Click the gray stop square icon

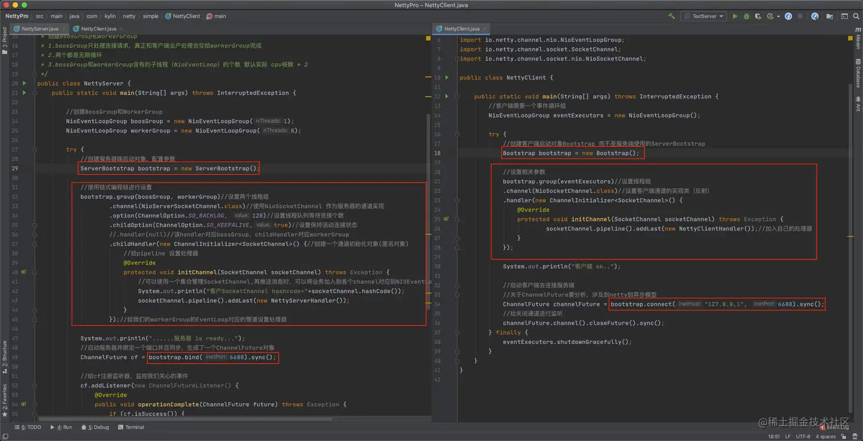800,17
